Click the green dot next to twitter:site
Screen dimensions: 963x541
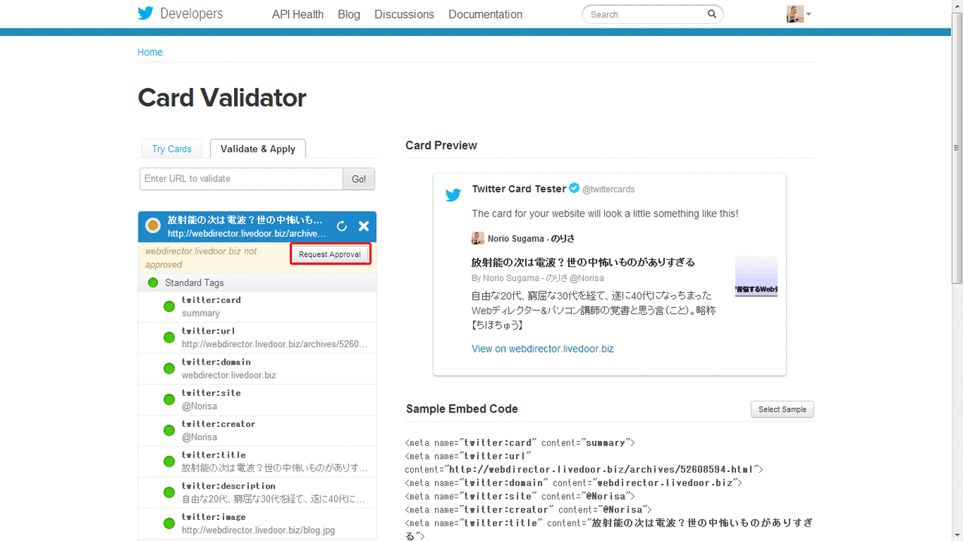[x=169, y=399]
